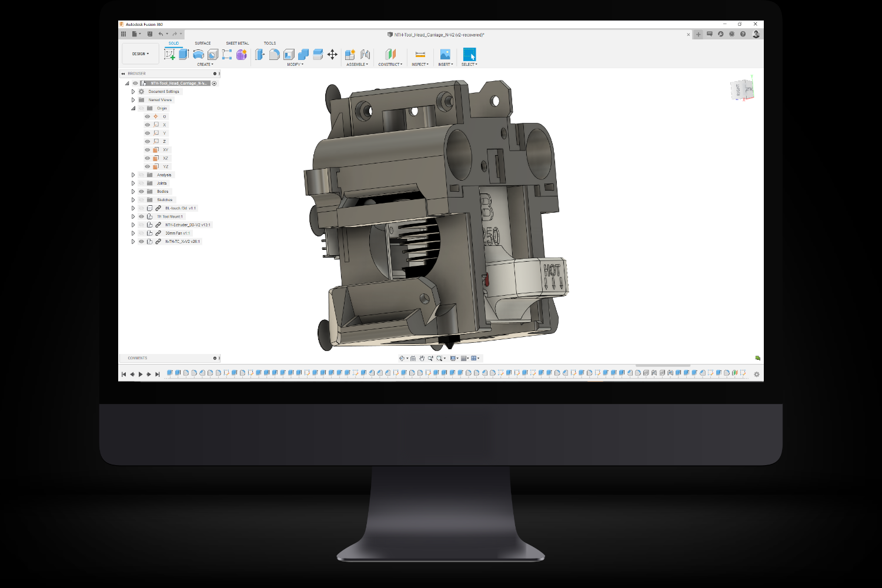Click the Insert image icon

445,54
